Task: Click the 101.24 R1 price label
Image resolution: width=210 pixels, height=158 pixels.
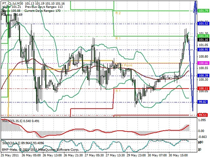Action: point(203,36)
